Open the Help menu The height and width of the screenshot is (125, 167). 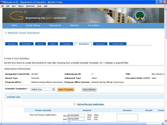pyautogui.click(x=46, y=6)
